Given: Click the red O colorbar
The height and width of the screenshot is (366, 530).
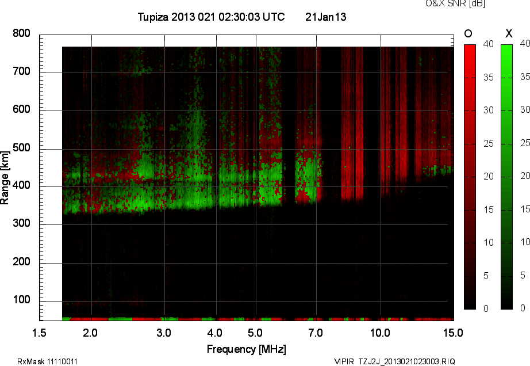Looking at the screenshot, I should pyautogui.click(x=470, y=177).
